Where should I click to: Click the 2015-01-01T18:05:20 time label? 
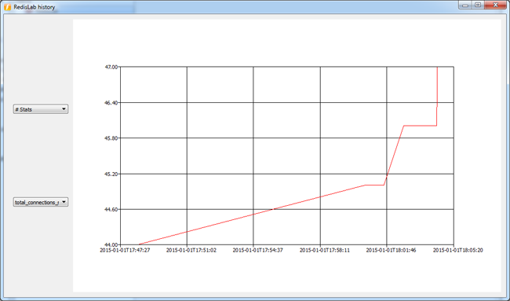click(x=458, y=251)
